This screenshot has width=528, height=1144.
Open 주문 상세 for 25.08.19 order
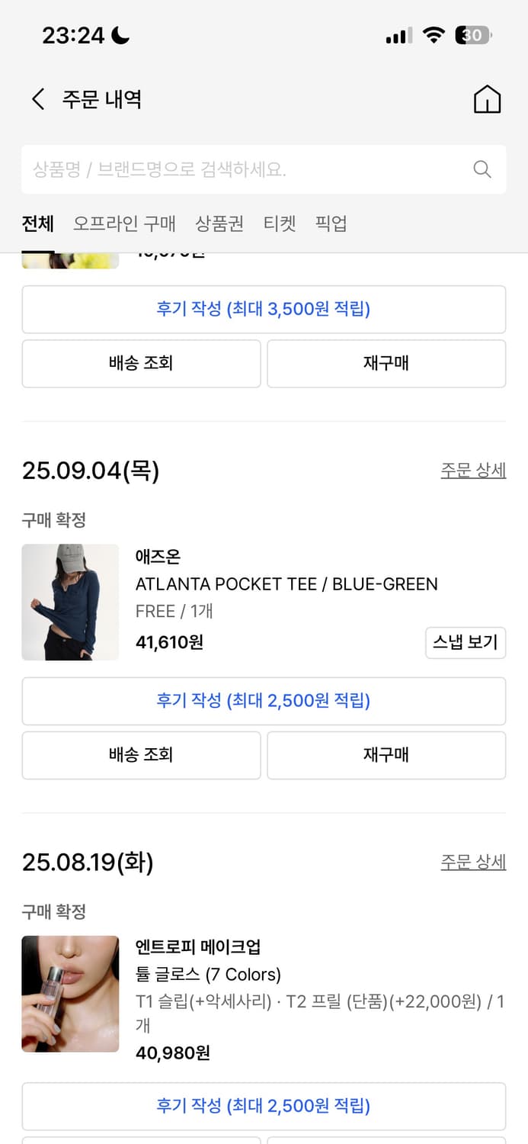coord(473,862)
